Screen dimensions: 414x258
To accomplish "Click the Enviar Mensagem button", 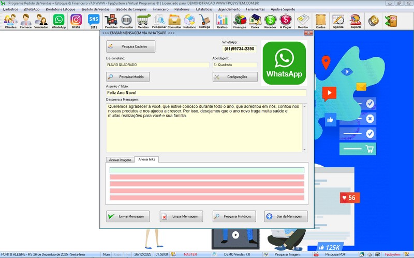I will pyautogui.click(x=128, y=216).
